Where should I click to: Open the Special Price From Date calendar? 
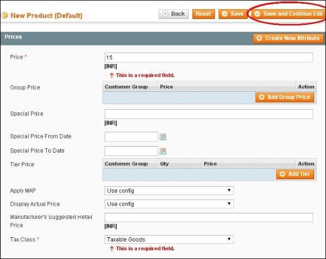(162, 137)
